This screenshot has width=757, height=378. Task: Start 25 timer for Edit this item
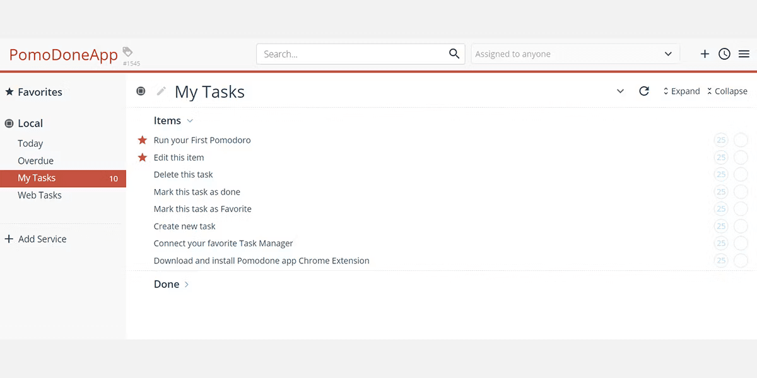[721, 157]
